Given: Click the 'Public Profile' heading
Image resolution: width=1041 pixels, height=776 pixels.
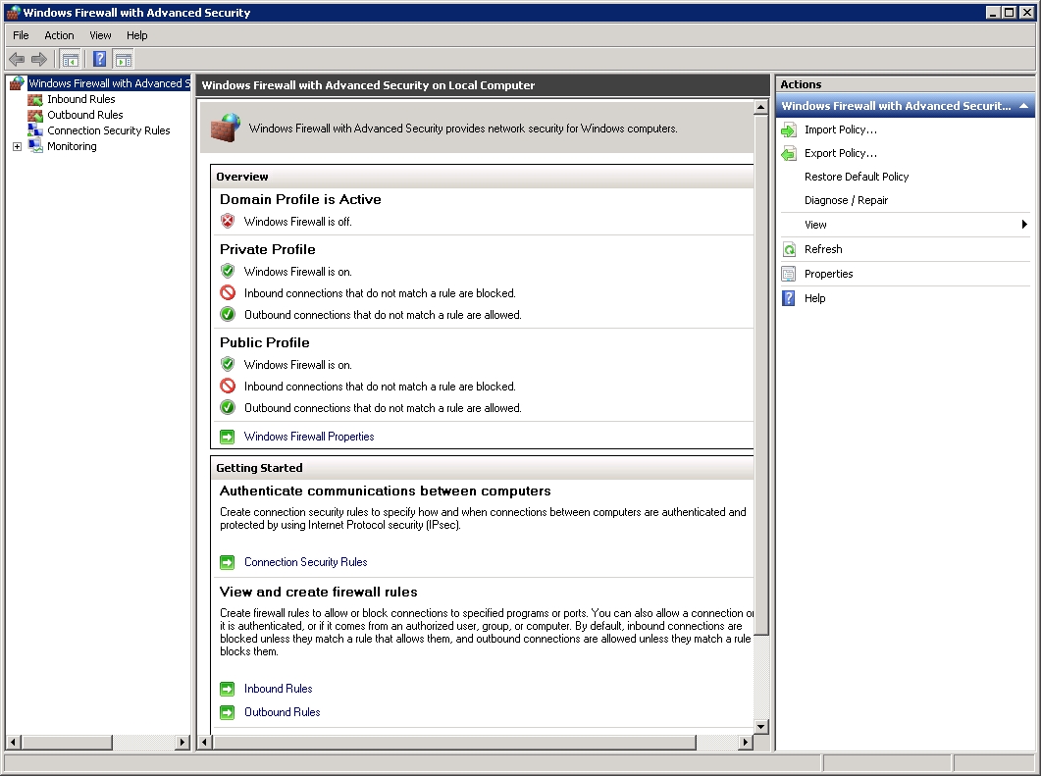Looking at the screenshot, I should [264, 341].
